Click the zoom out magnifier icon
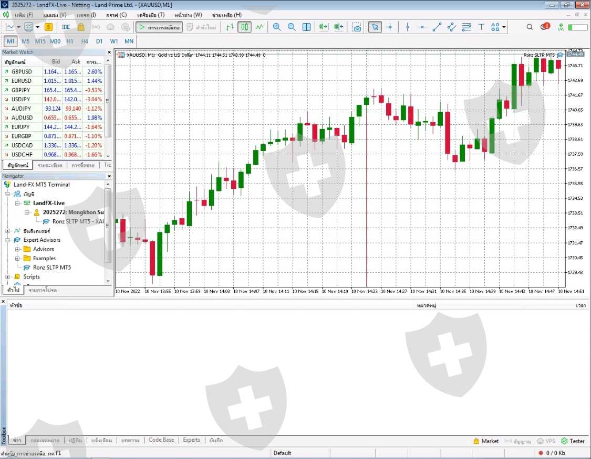The width and height of the screenshot is (591, 459). pos(292,27)
